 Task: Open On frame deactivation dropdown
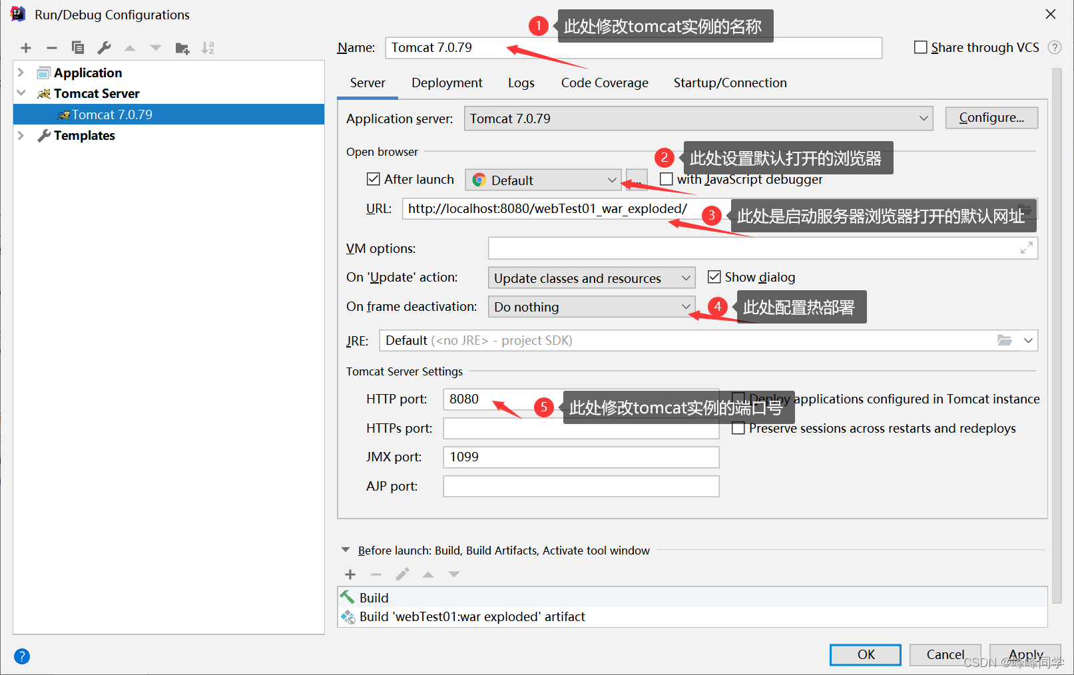point(591,307)
